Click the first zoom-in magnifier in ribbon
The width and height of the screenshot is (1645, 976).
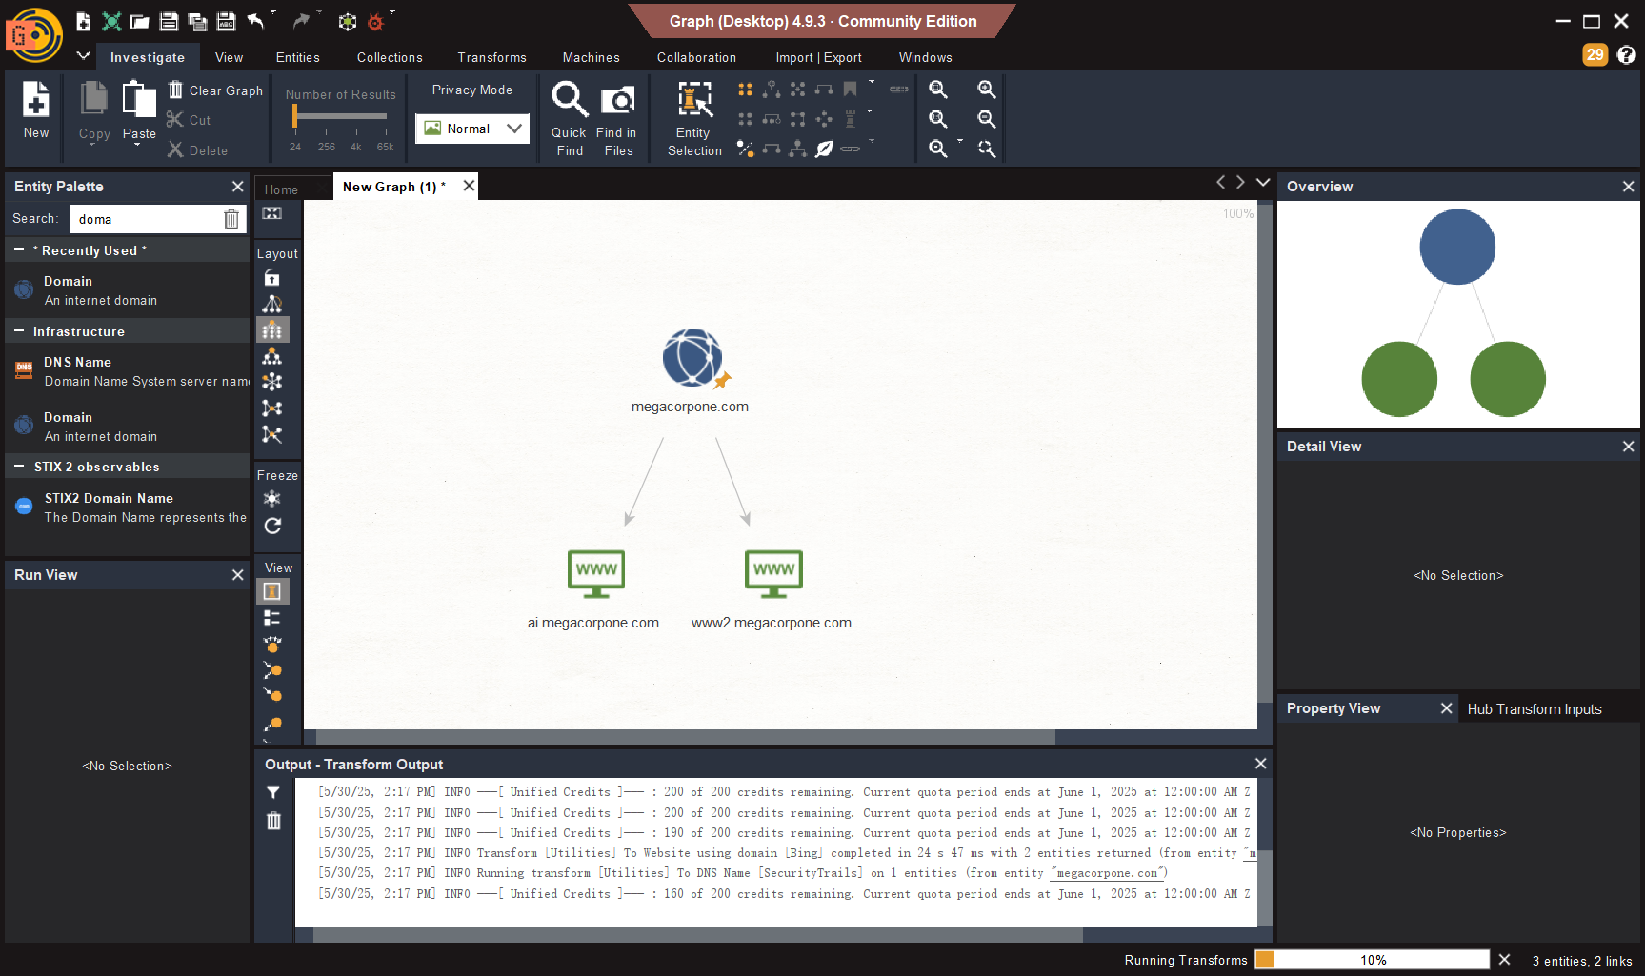pos(938,90)
